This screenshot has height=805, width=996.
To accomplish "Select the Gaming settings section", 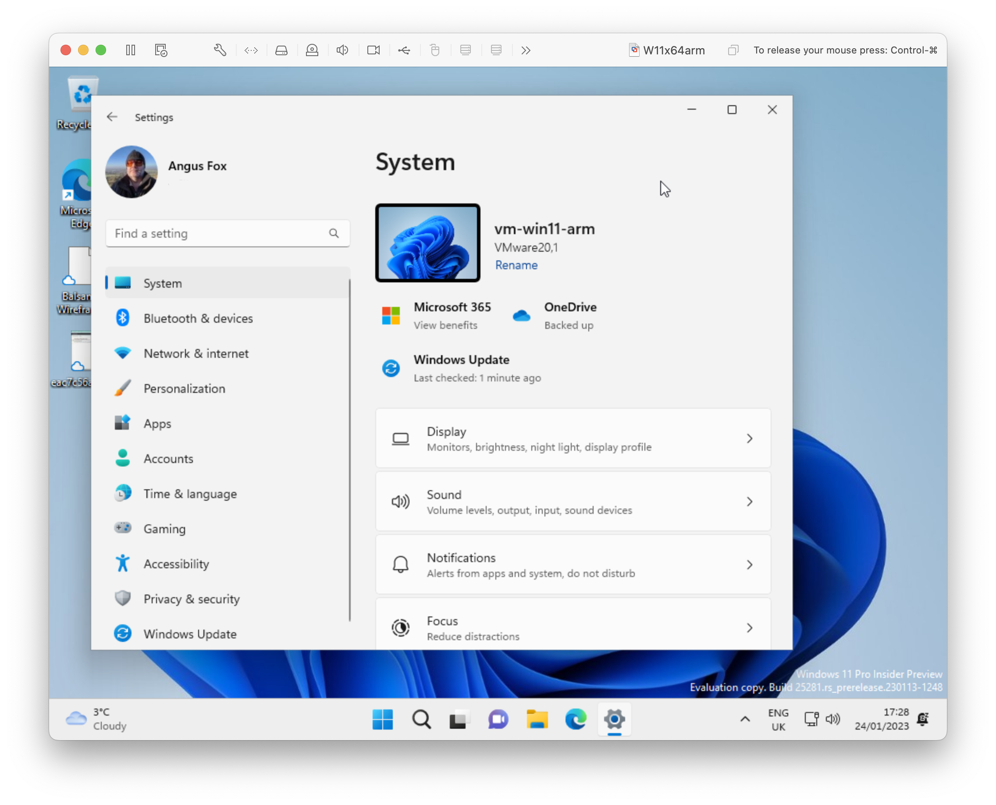I will pyautogui.click(x=164, y=528).
